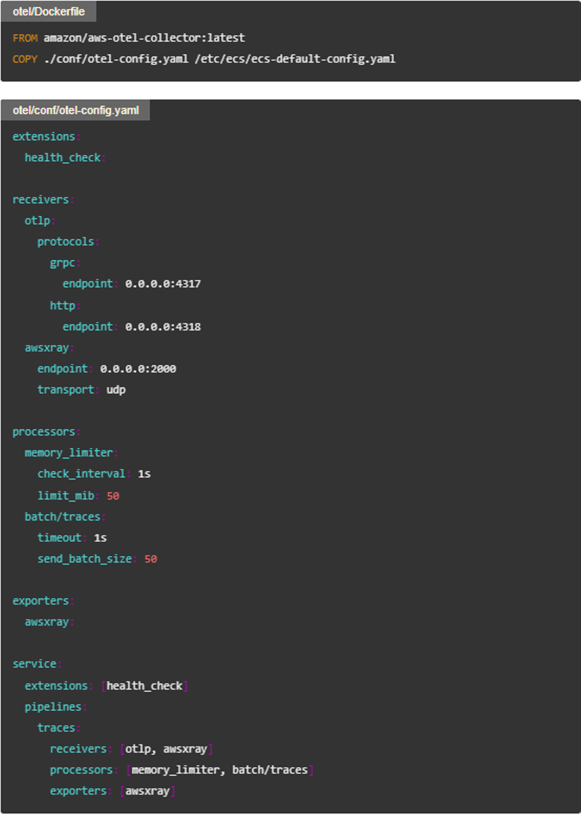This screenshot has width=581, height=816.
Task: Click the amazon/aws-otel-collector:latest image name
Action: (x=144, y=38)
